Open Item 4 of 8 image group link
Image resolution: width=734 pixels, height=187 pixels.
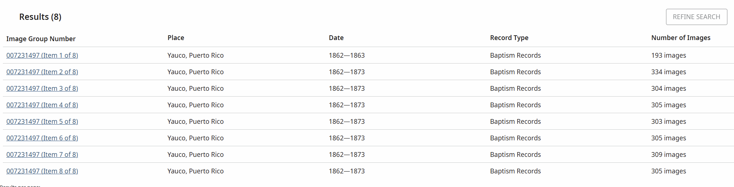pyautogui.click(x=42, y=105)
